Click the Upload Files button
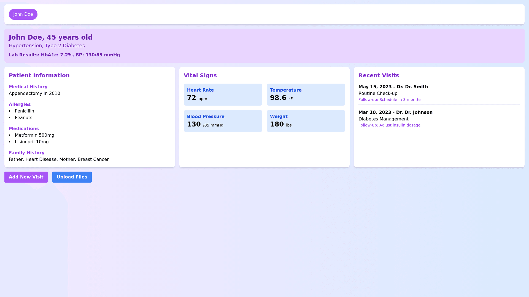This screenshot has width=529, height=297. [x=72, y=177]
